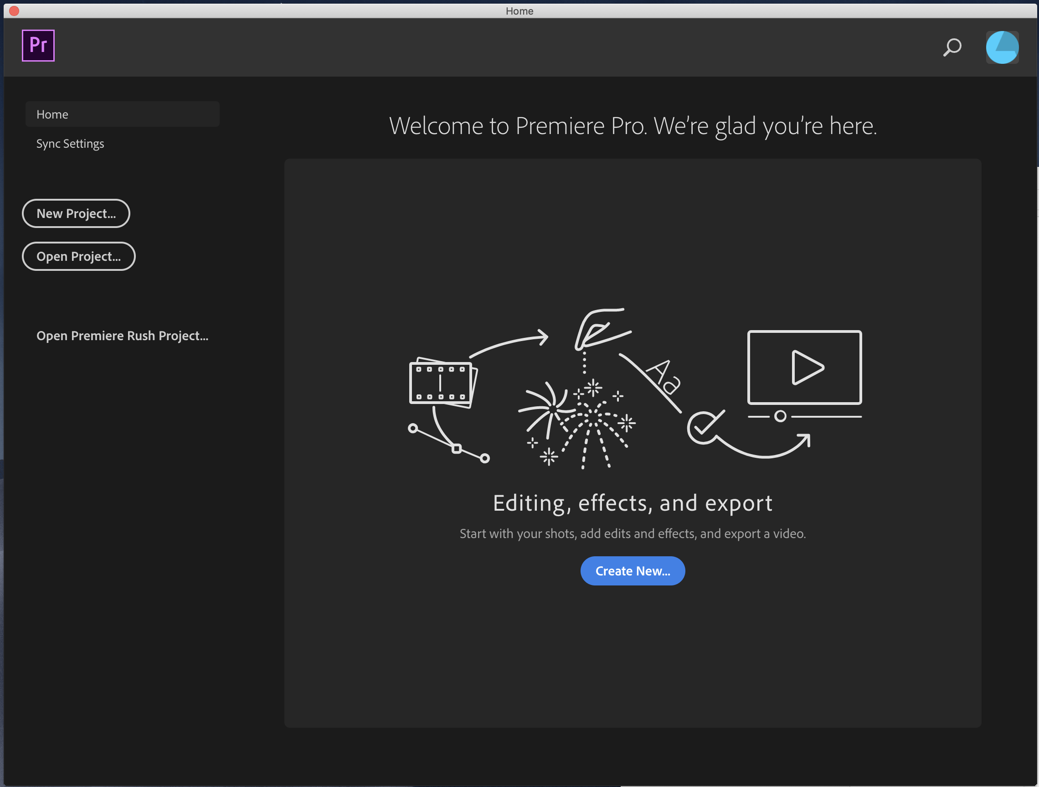This screenshot has height=787, width=1039.
Task: Click the welcome banner illustration area
Action: tap(633, 393)
